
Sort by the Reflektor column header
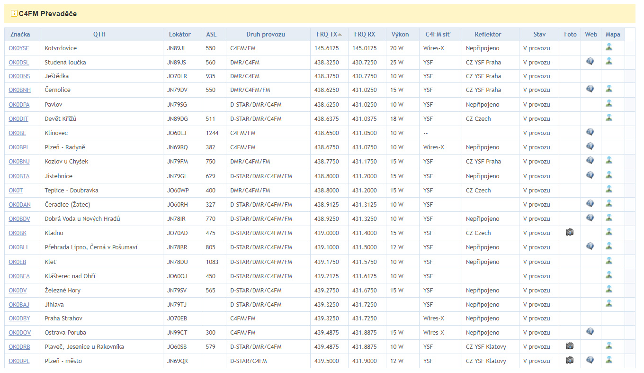pos(488,34)
